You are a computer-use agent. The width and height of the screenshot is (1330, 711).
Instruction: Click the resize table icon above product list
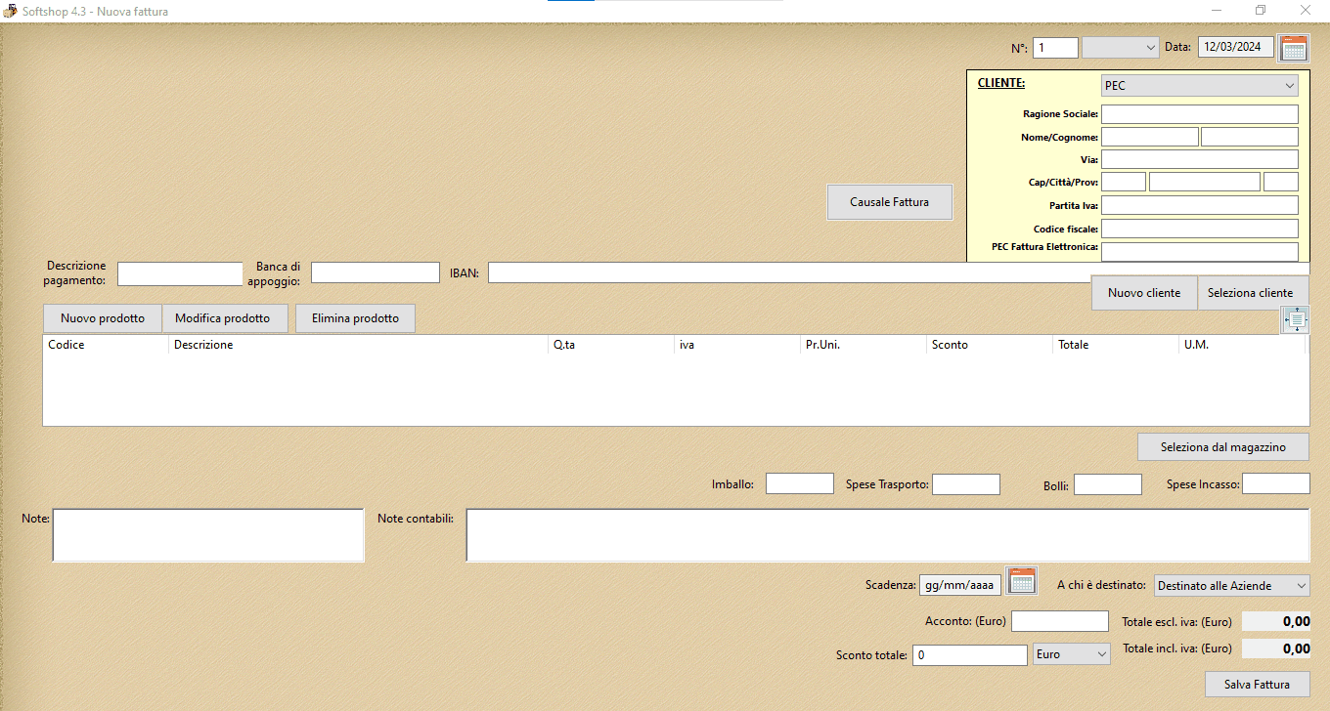(1295, 319)
